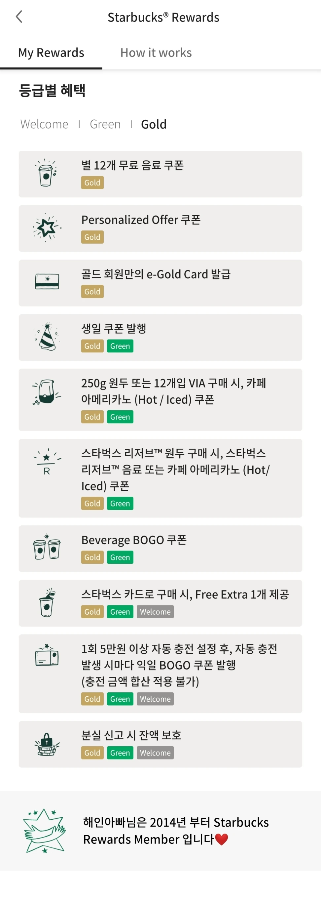The width and height of the screenshot is (321, 902).
Task: Tap the Starbucks Reserve R star icon
Action: (x=47, y=462)
